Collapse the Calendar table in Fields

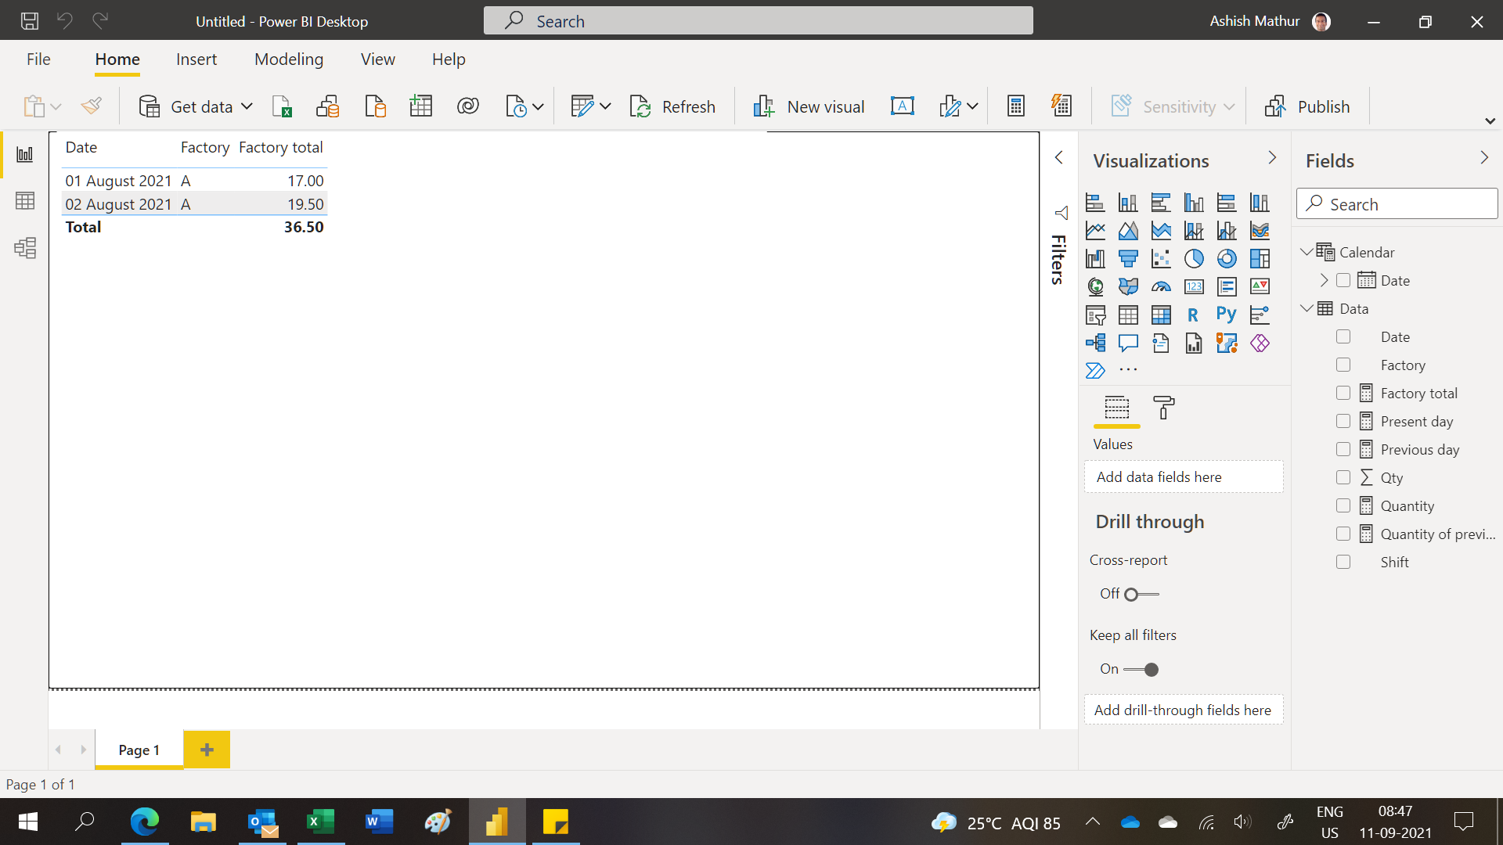pyautogui.click(x=1306, y=252)
